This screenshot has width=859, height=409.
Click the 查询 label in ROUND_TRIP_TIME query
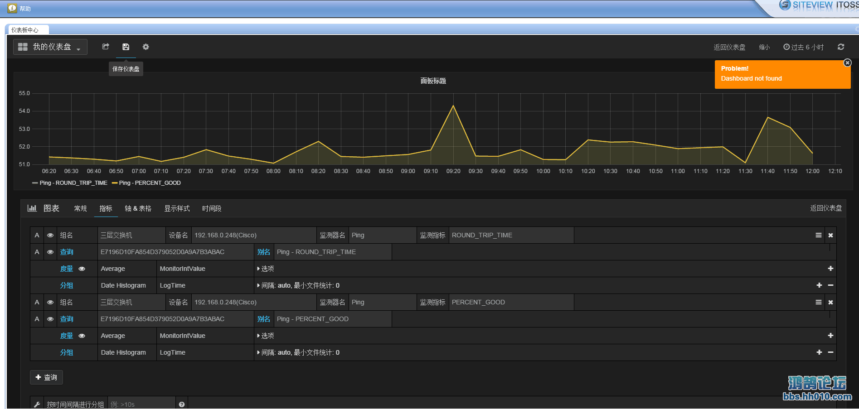pos(67,252)
